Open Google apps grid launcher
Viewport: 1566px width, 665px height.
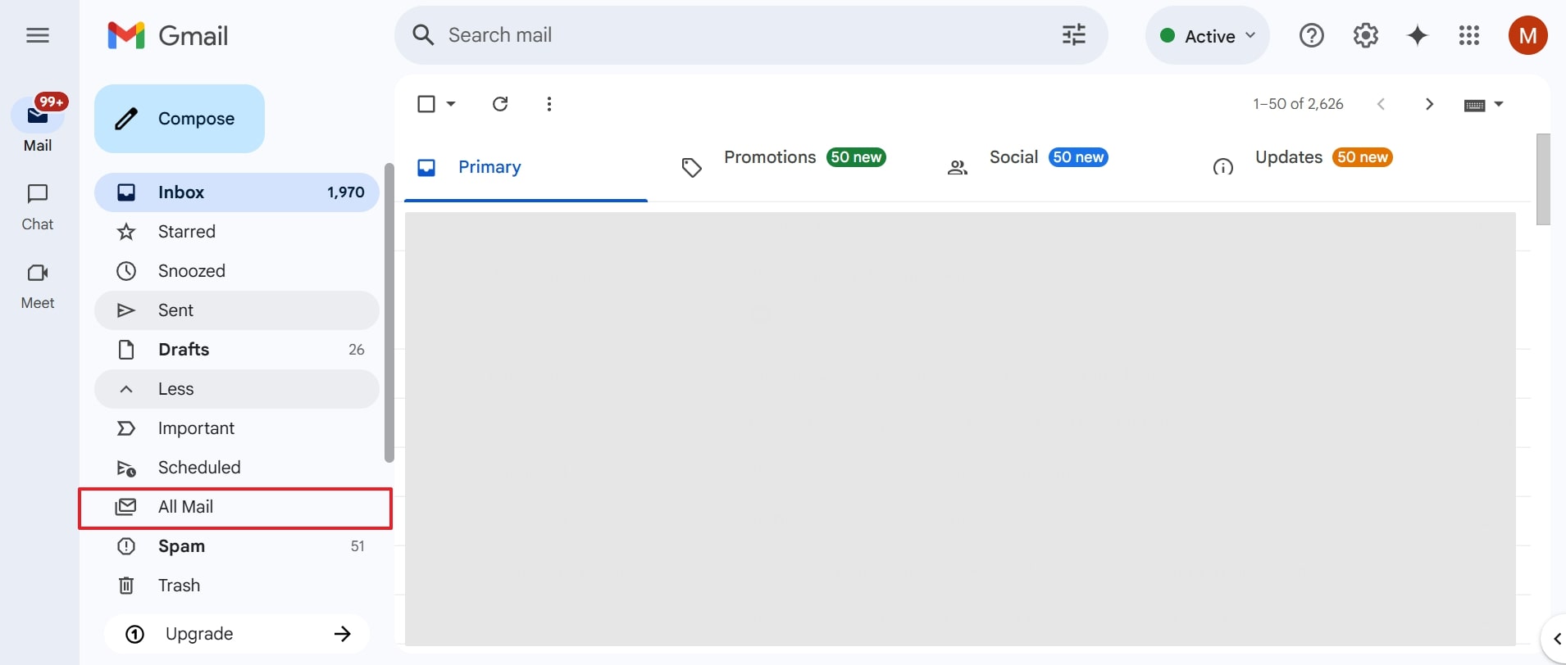(x=1468, y=35)
